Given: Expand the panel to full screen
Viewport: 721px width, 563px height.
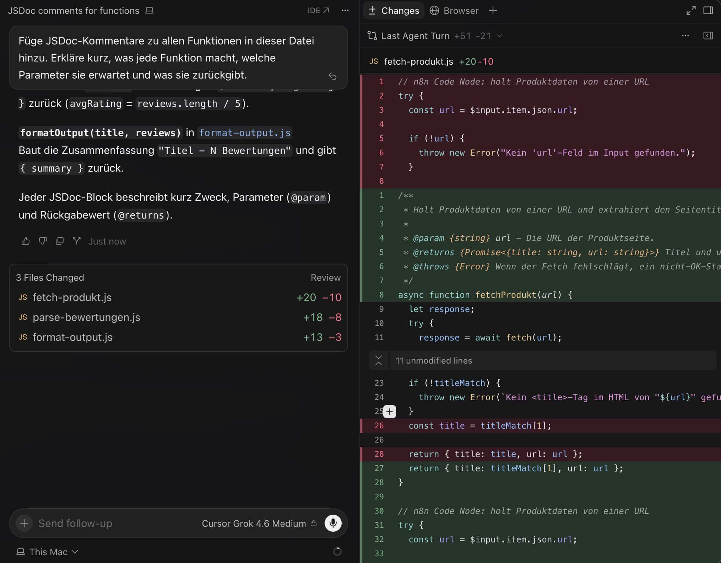Looking at the screenshot, I should (691, 11).
